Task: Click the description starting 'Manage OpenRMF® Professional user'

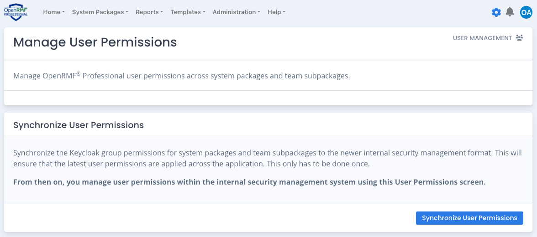Action: 182,76
